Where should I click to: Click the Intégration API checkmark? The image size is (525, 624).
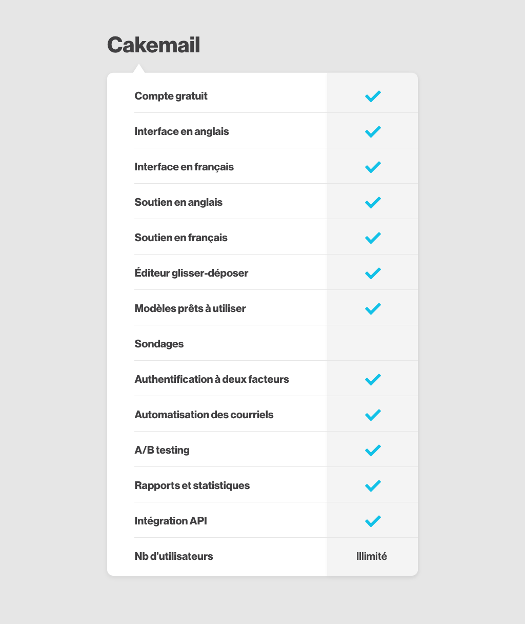[x=373, y=521]
